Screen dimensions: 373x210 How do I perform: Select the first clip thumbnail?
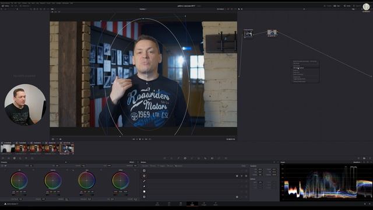click(x=7, y=148)
